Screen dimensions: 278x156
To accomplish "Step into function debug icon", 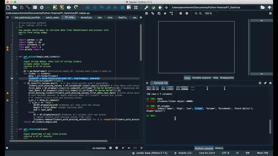I will tap(102, 7).
